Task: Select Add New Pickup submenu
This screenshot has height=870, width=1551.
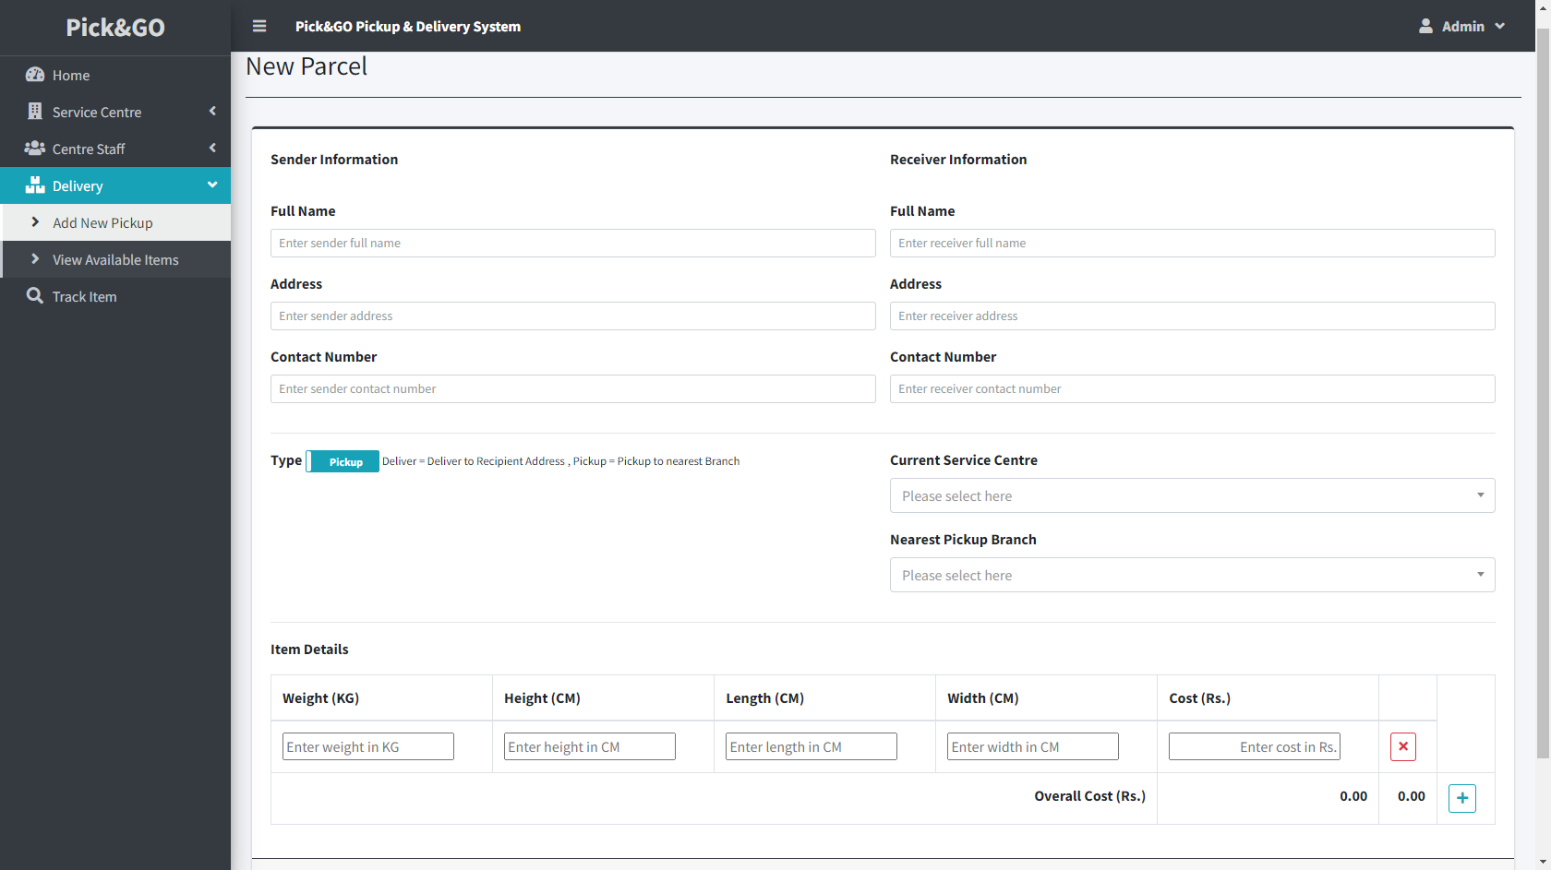Action: click(115, 222)
